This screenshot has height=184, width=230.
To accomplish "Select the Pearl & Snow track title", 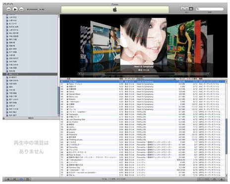I will pyautogui.click(x=75, y=155).
